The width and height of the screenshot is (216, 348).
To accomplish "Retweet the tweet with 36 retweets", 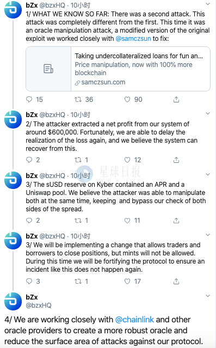I will click(78, 100).
